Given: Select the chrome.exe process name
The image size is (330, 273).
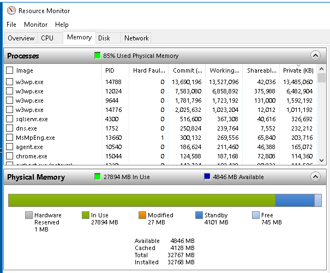Looking at the screenshot, I should click(32, 156).
